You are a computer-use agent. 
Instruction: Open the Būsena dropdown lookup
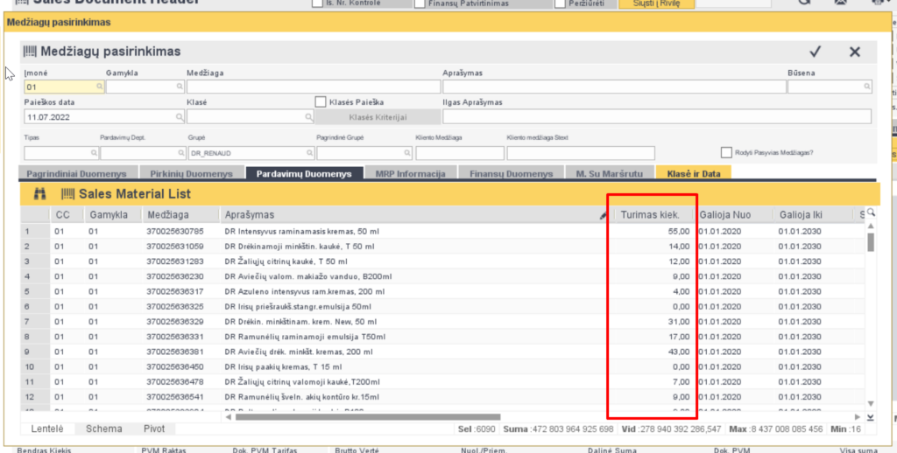pyautogui.click(x=867, y=87)
